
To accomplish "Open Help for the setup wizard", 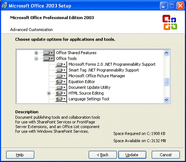I will [20, 155].
